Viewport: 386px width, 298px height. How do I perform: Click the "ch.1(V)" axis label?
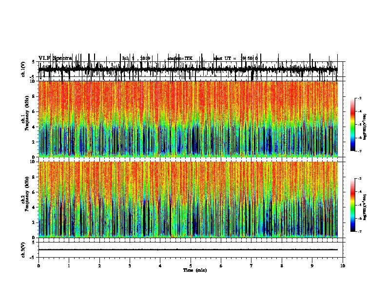pos(23,69)
